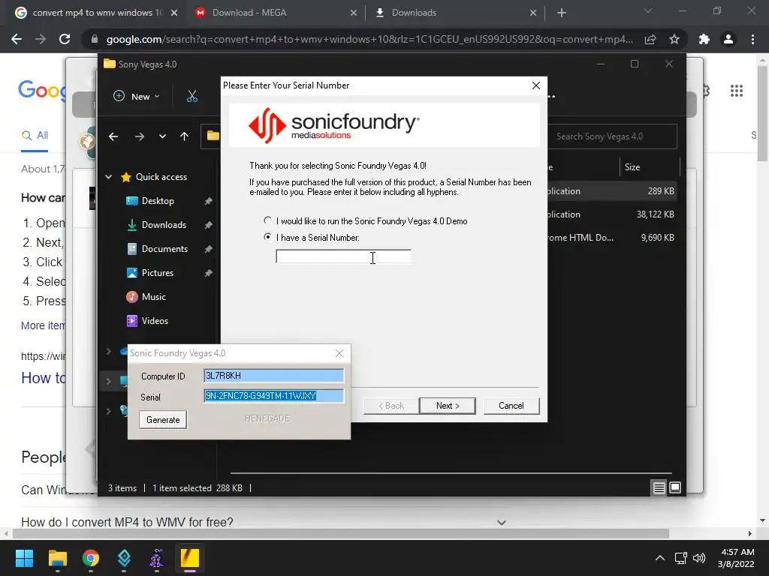Go back in File Explorer
The image size is (769, 576).
pyautogui.click(x=113, y=136)
